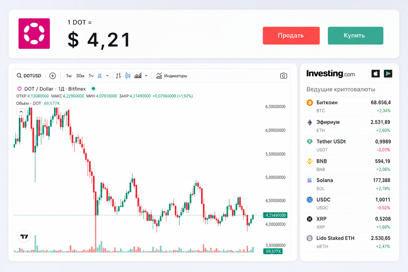Select the 1м timeframe
408x272 pixels.
[x=69, y=76]
